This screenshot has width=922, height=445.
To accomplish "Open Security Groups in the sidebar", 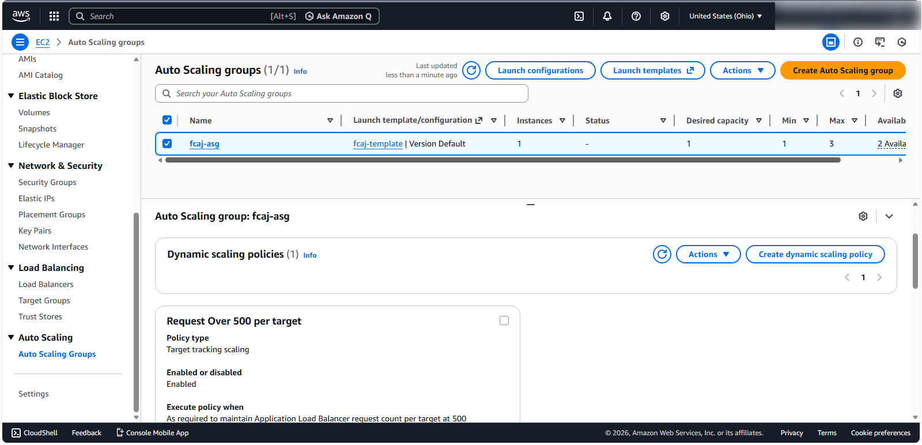I will pos(47,182).
